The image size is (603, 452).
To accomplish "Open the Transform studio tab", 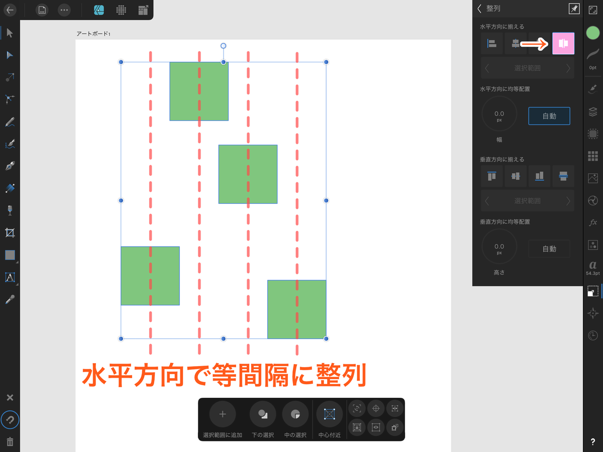I will [x=593, y=291].
